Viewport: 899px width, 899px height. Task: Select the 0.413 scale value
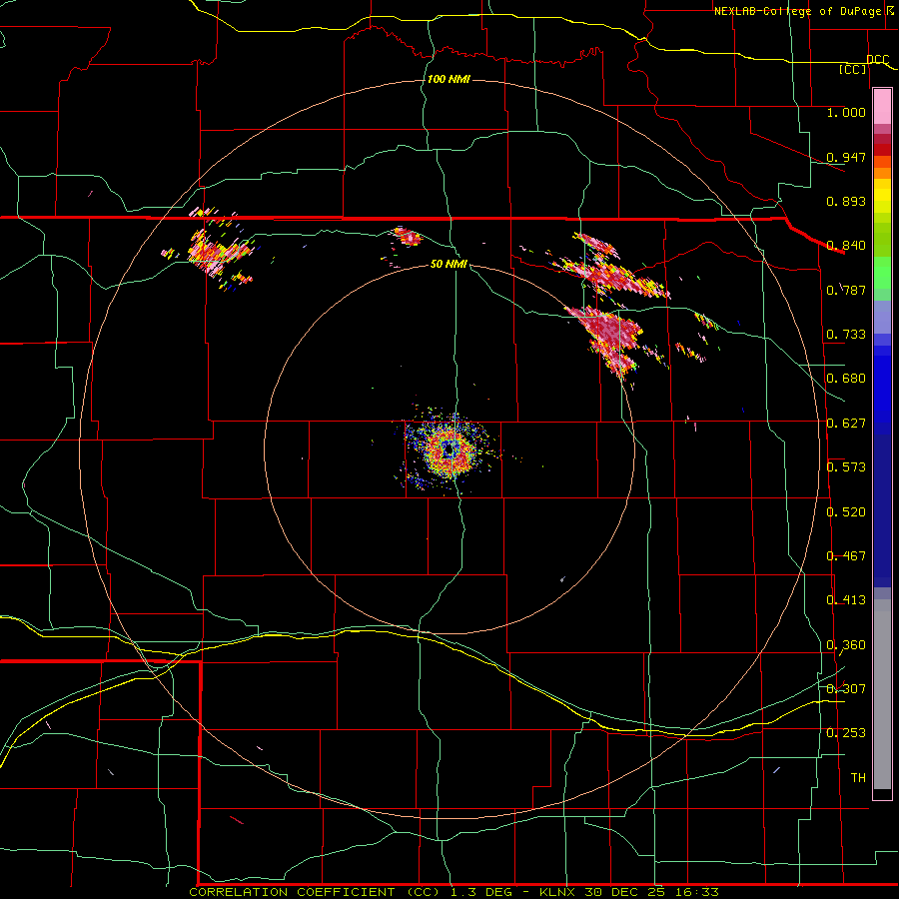(x=846, y=600)
